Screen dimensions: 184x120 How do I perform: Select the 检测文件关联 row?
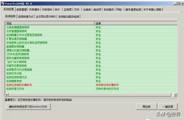coord(91,73)
